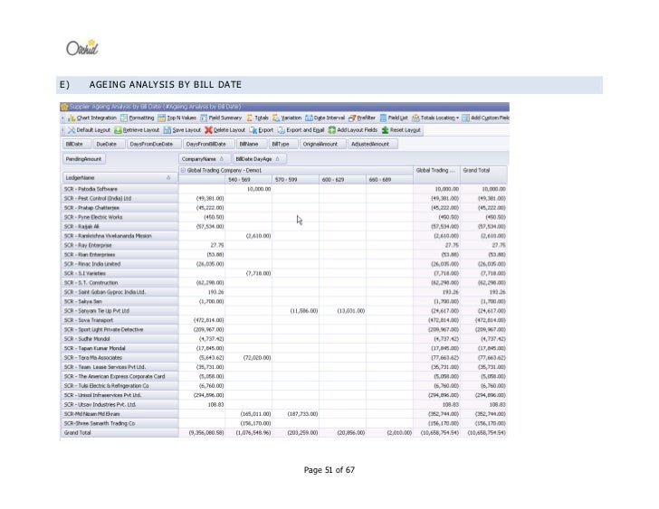Screen dimensions: 659x509
Task: Select row SCR - Sova Transport
Action: click(x=119, y=320)
